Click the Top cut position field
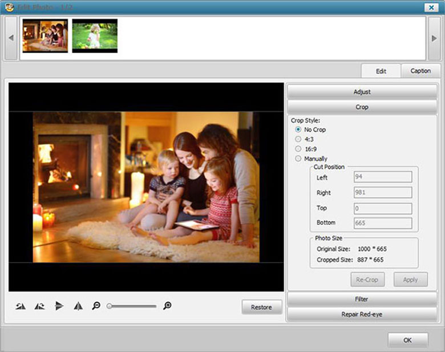Viewport: 445px width, 352px height. click(383, 208)
